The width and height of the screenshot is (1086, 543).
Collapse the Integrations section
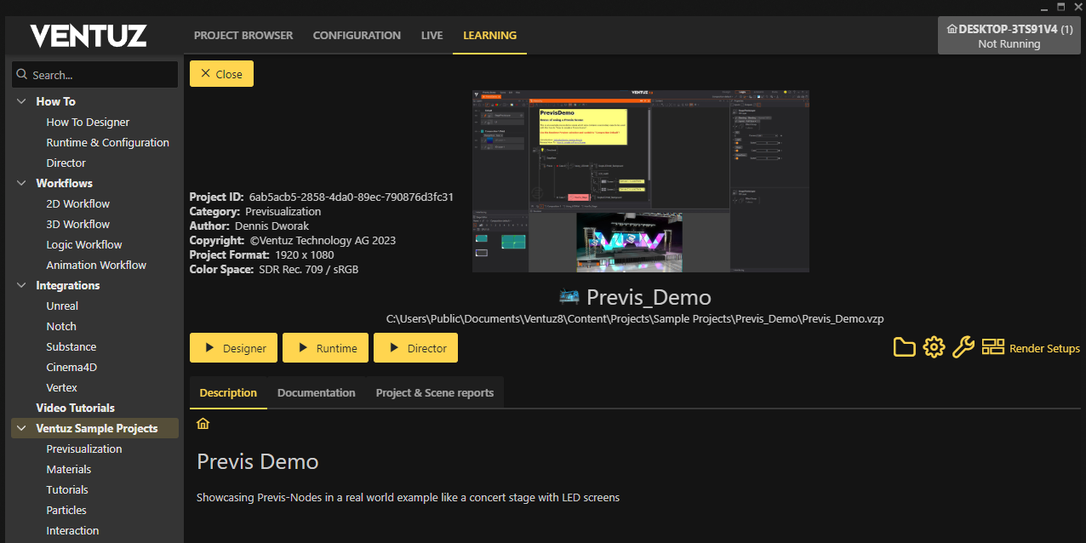coord(21,285)
